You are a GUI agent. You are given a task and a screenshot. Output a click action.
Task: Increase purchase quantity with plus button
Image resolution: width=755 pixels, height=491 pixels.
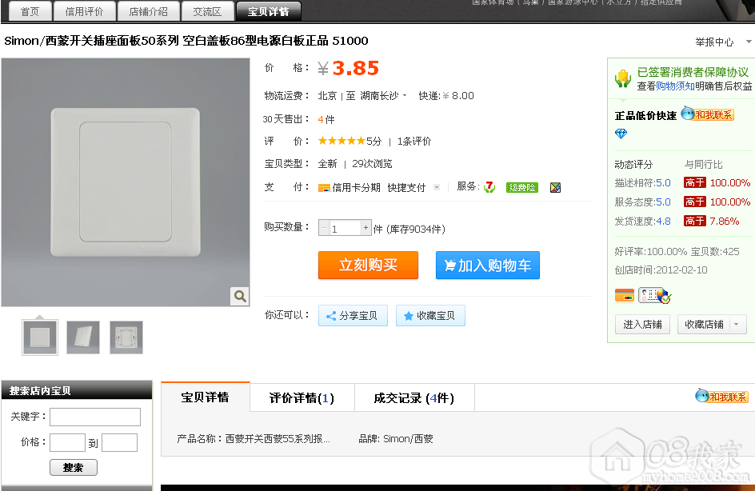[366, 228]
